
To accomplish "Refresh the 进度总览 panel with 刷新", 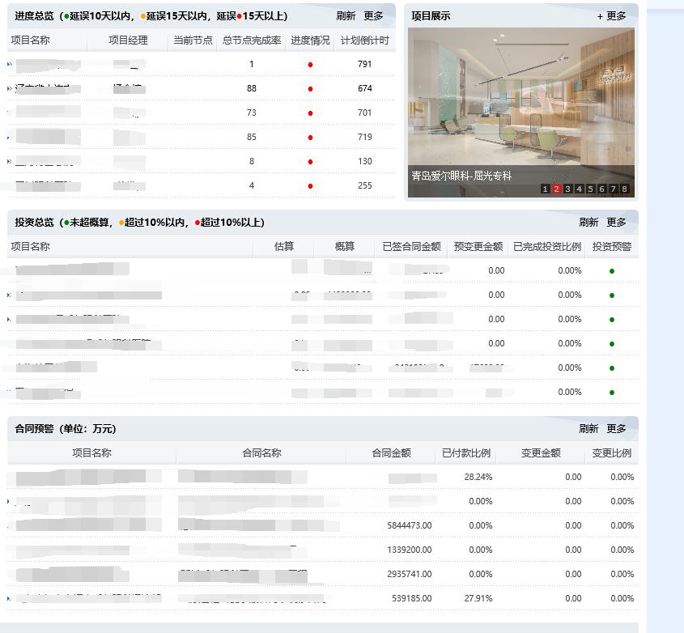I will click(x=346, y=16).
